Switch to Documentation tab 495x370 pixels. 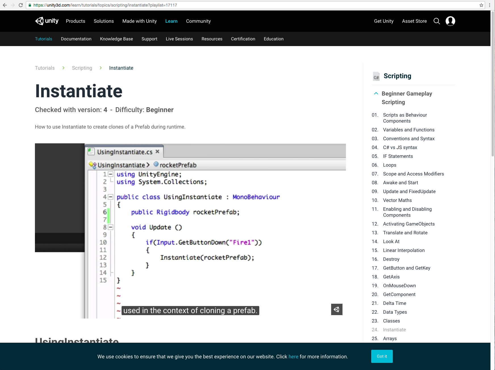[x=76, y=39]
